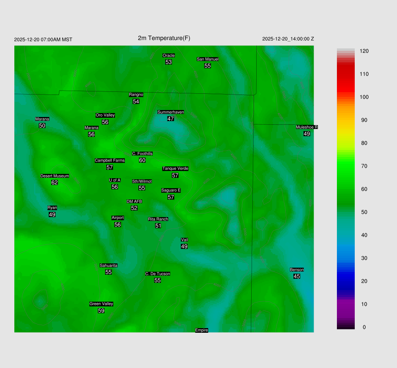397x368 pixels.
Task: Click the 2m Temperature(F) map title
Action: pyautogui.click(x=164, y=38)
